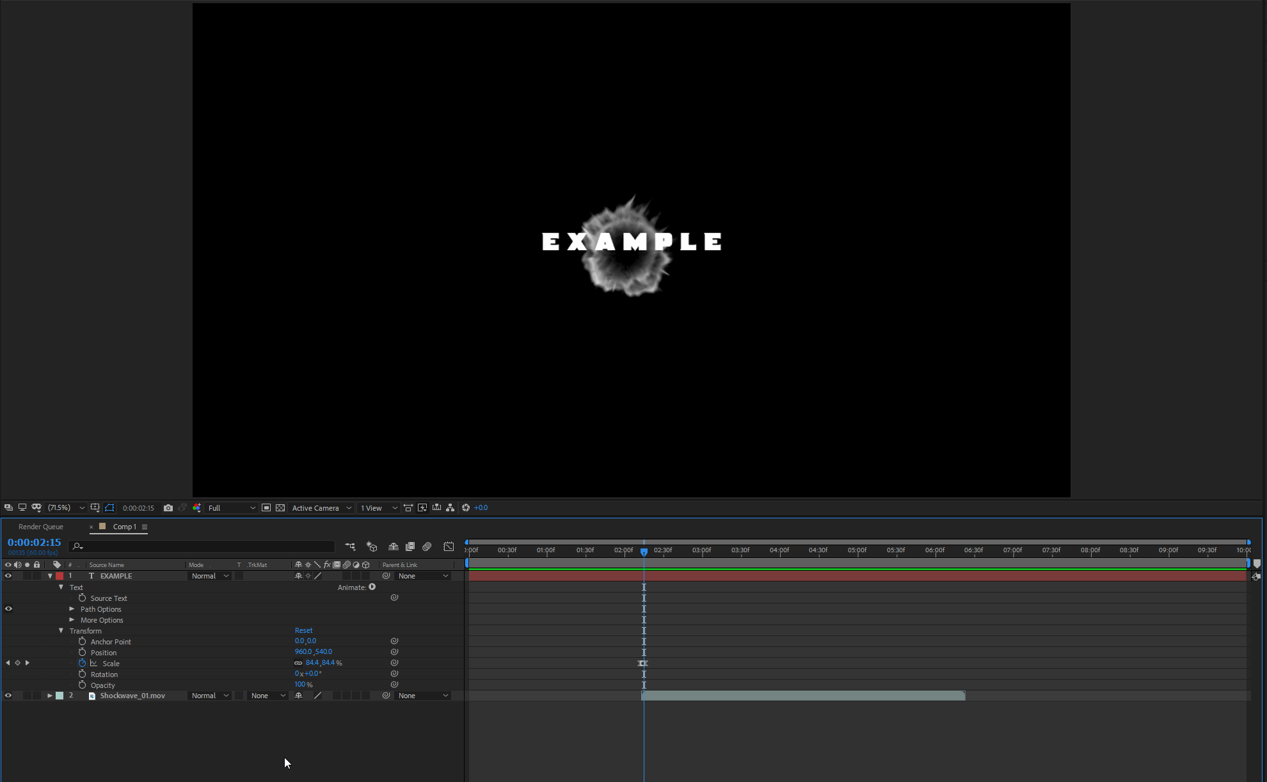Click the Always Preview This View icon
Viewport: 1267px width, 782px height.
pos(8,508)
